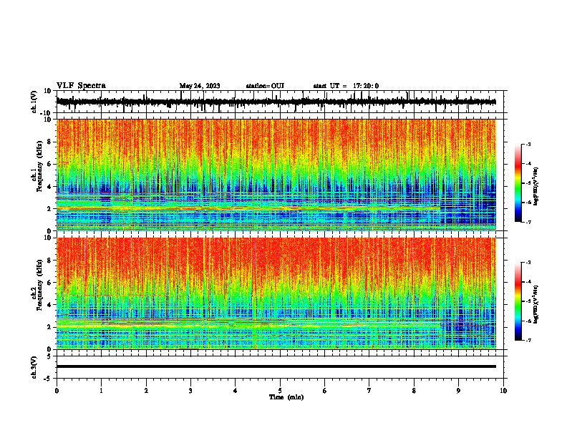The image size is (567, 438).
Task: Click the ch.2 color scale bar
Action: [518, 301]
